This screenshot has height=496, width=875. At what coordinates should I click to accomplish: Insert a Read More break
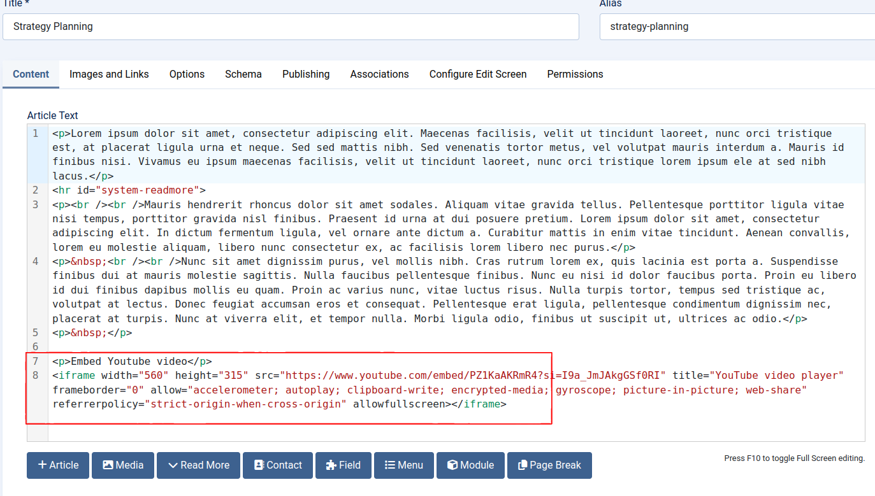[x=198, y=465]
